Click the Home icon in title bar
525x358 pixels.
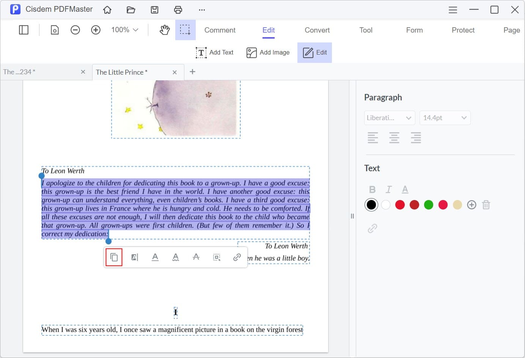coord(107,10)
